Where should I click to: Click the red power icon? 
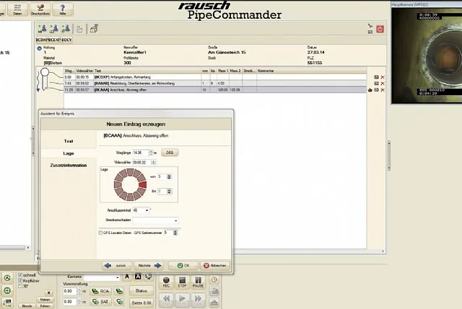tap(380, 29)
